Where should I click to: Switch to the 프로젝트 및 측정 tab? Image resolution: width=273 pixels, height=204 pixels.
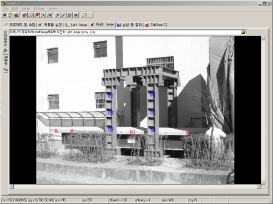pyautogui.click(x=19, y=25)
